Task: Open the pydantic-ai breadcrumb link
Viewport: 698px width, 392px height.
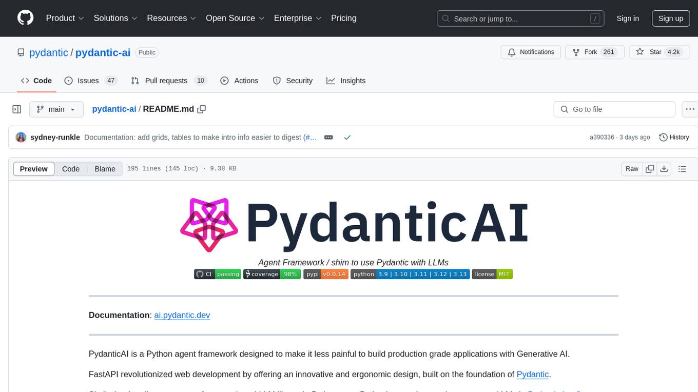Action: coord(114,109)
